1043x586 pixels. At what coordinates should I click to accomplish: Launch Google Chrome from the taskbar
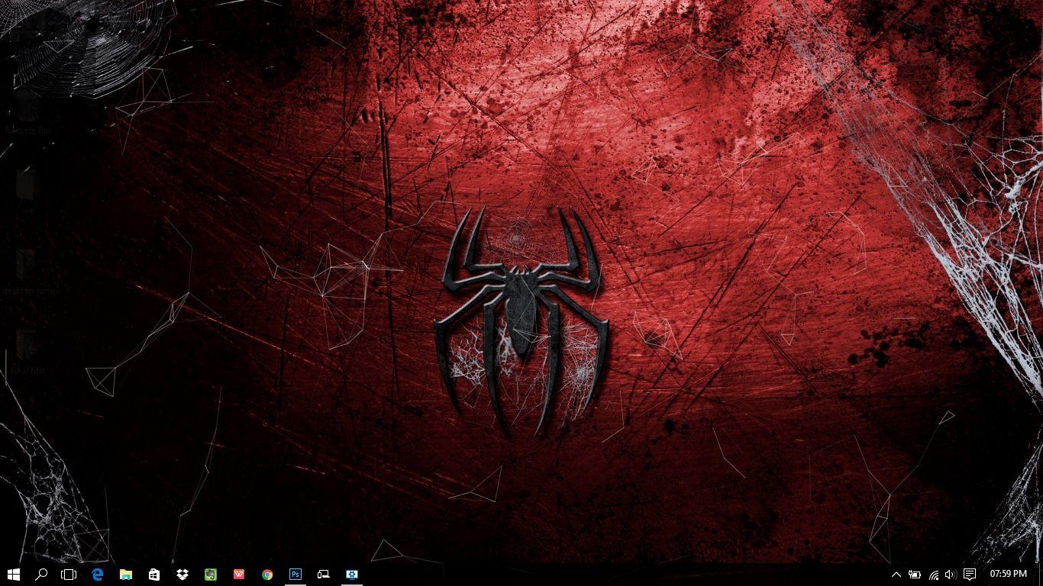tap(266, 574)
